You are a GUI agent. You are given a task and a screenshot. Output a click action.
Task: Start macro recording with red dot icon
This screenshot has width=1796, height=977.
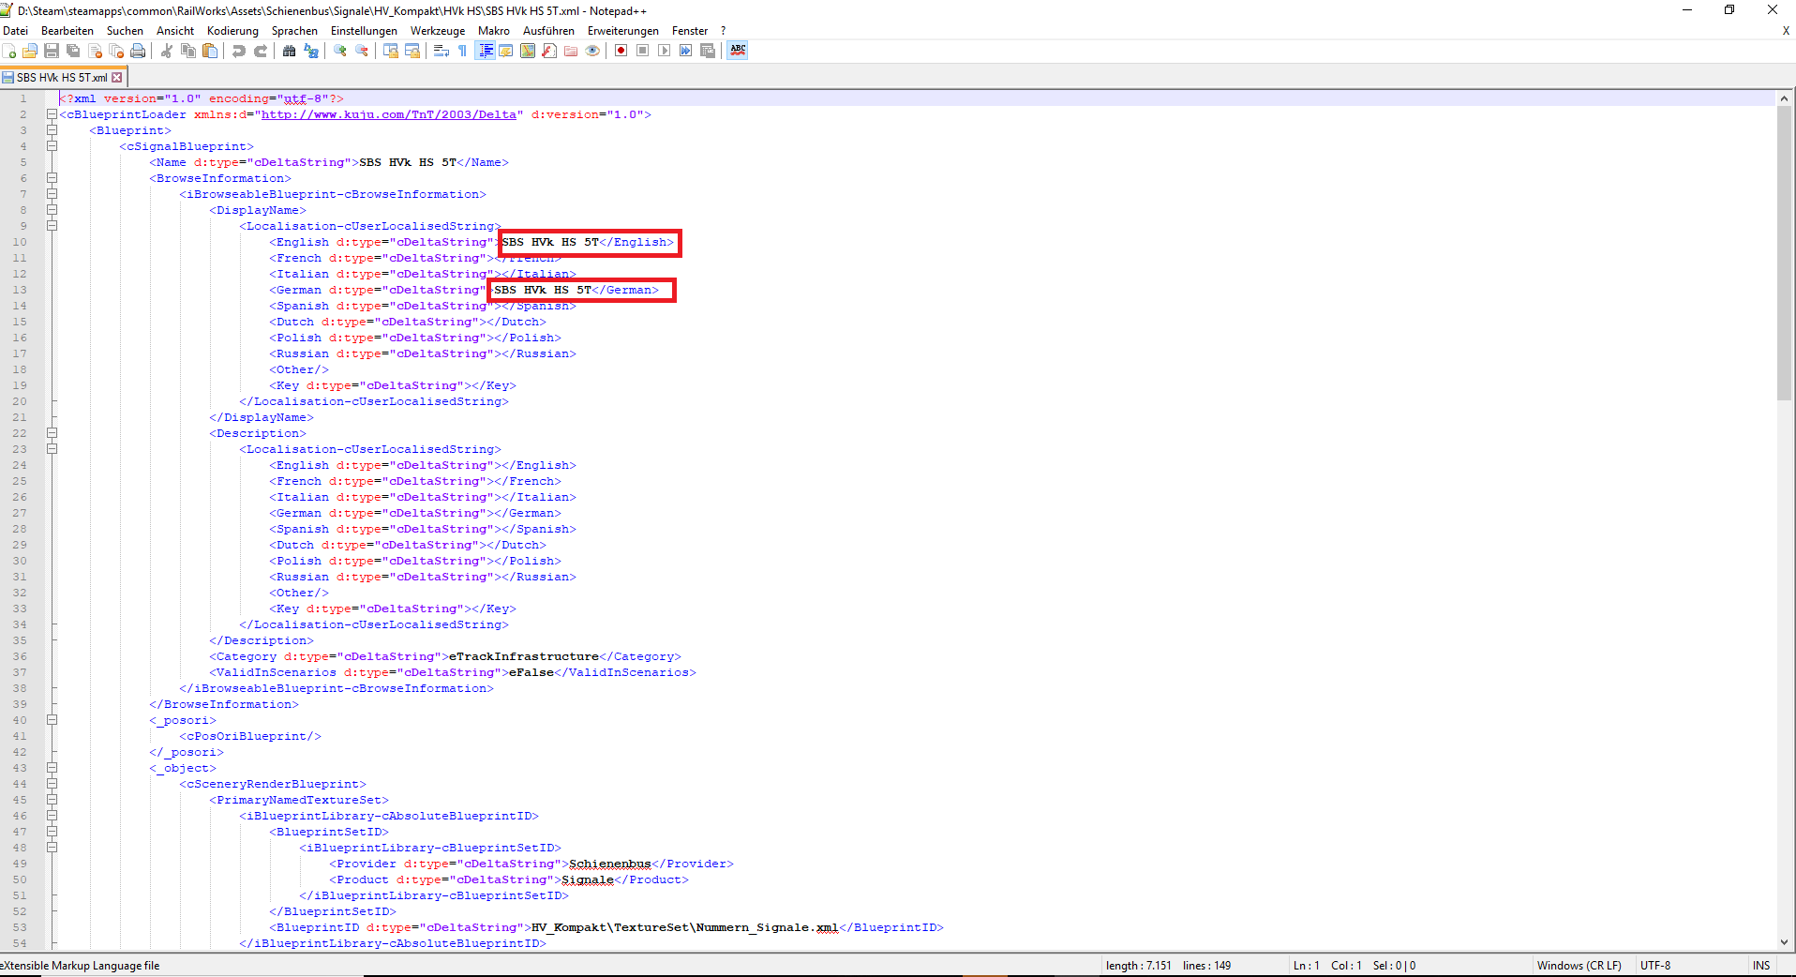click(x=621, y=51)
